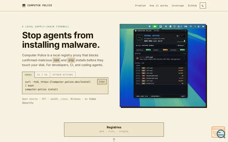Click the red warning icon beside left-pad
This screenshot has height=142, width=228.
coord(137,58)
